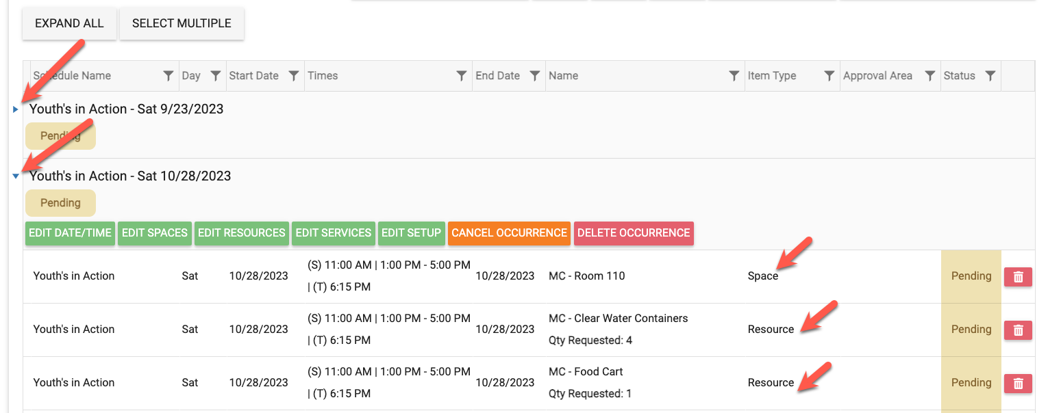
Task: Filter by Start Date column
Action: 293,76
